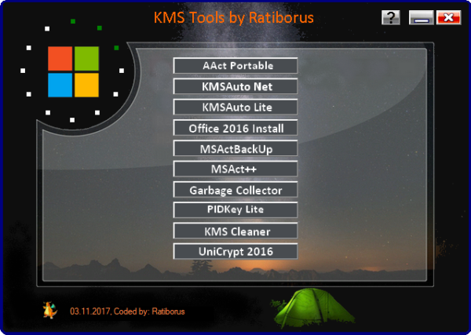The image size is (471, 335).
Task: Open MSActBackUp utility
Action: click(x=235, y=148)
